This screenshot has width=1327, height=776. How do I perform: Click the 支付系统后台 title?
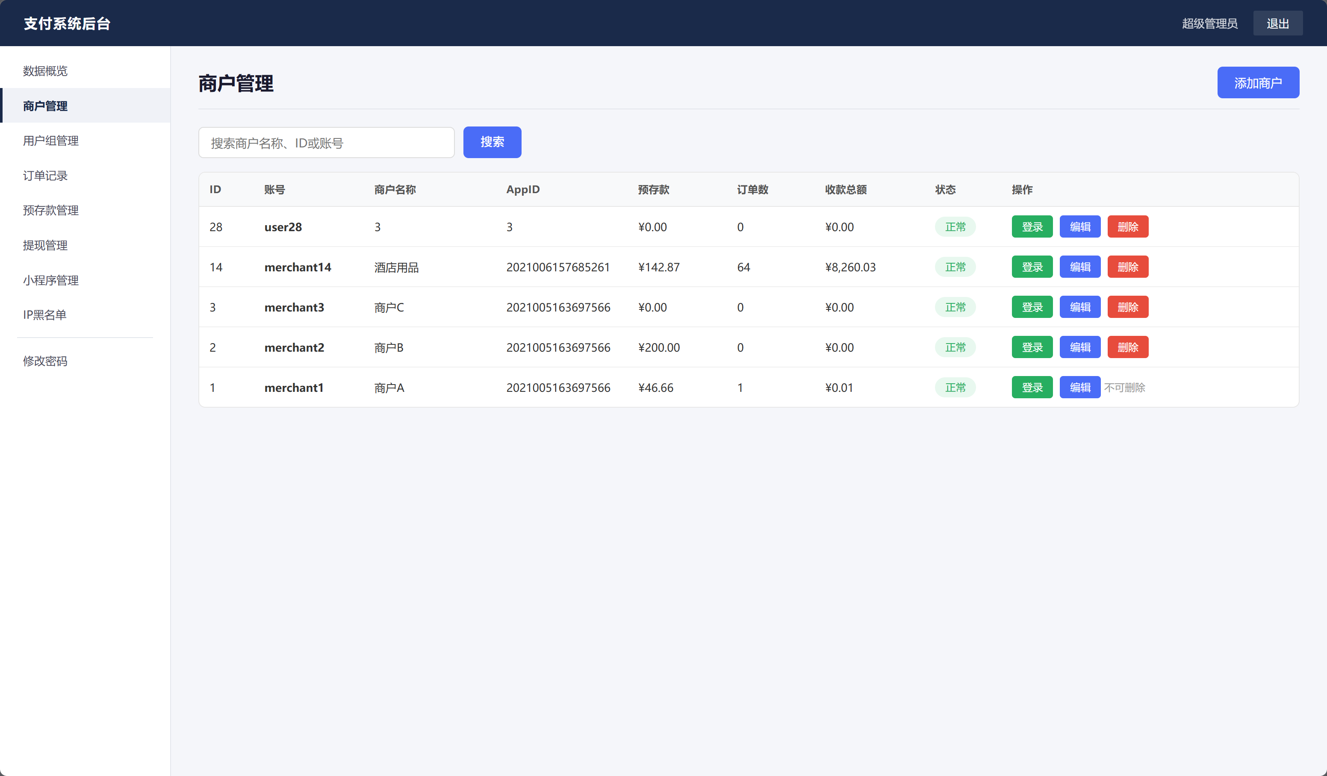click(67, 23)
